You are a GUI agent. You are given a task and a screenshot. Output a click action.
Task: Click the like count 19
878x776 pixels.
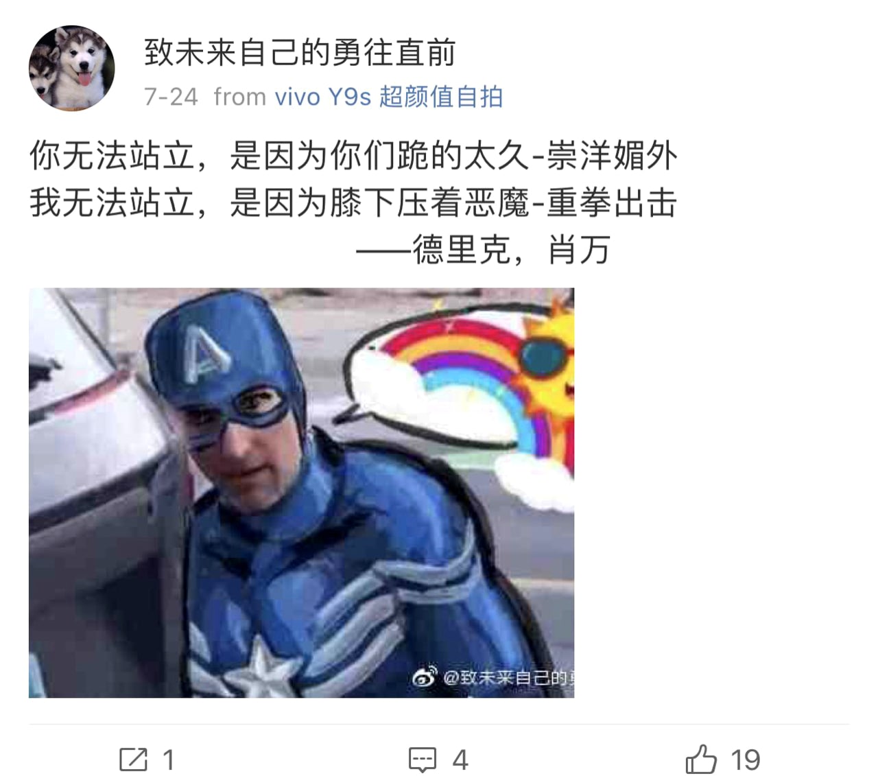click(x=745, y=760)
